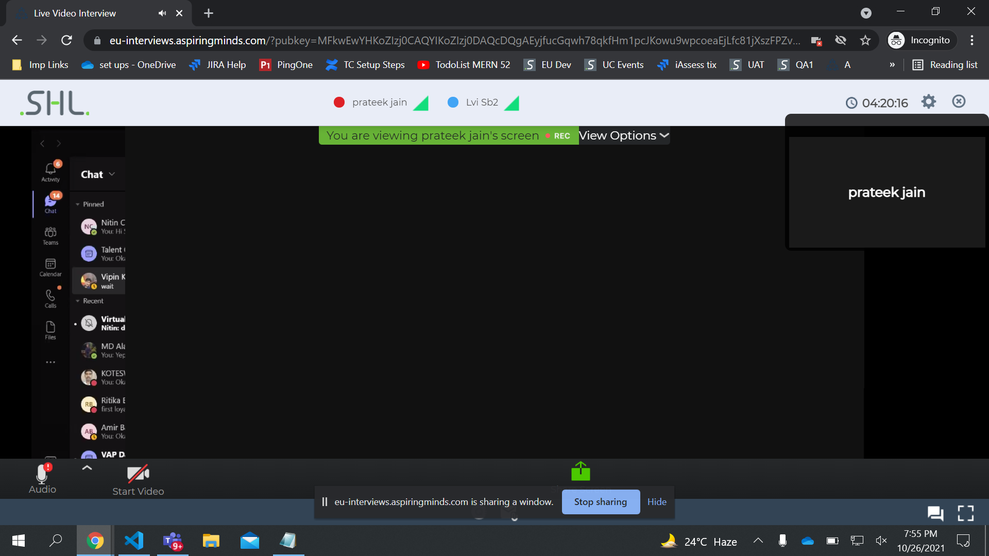Open the JIRA Help bookmark
989x556 pixels.
coord(217,65)
